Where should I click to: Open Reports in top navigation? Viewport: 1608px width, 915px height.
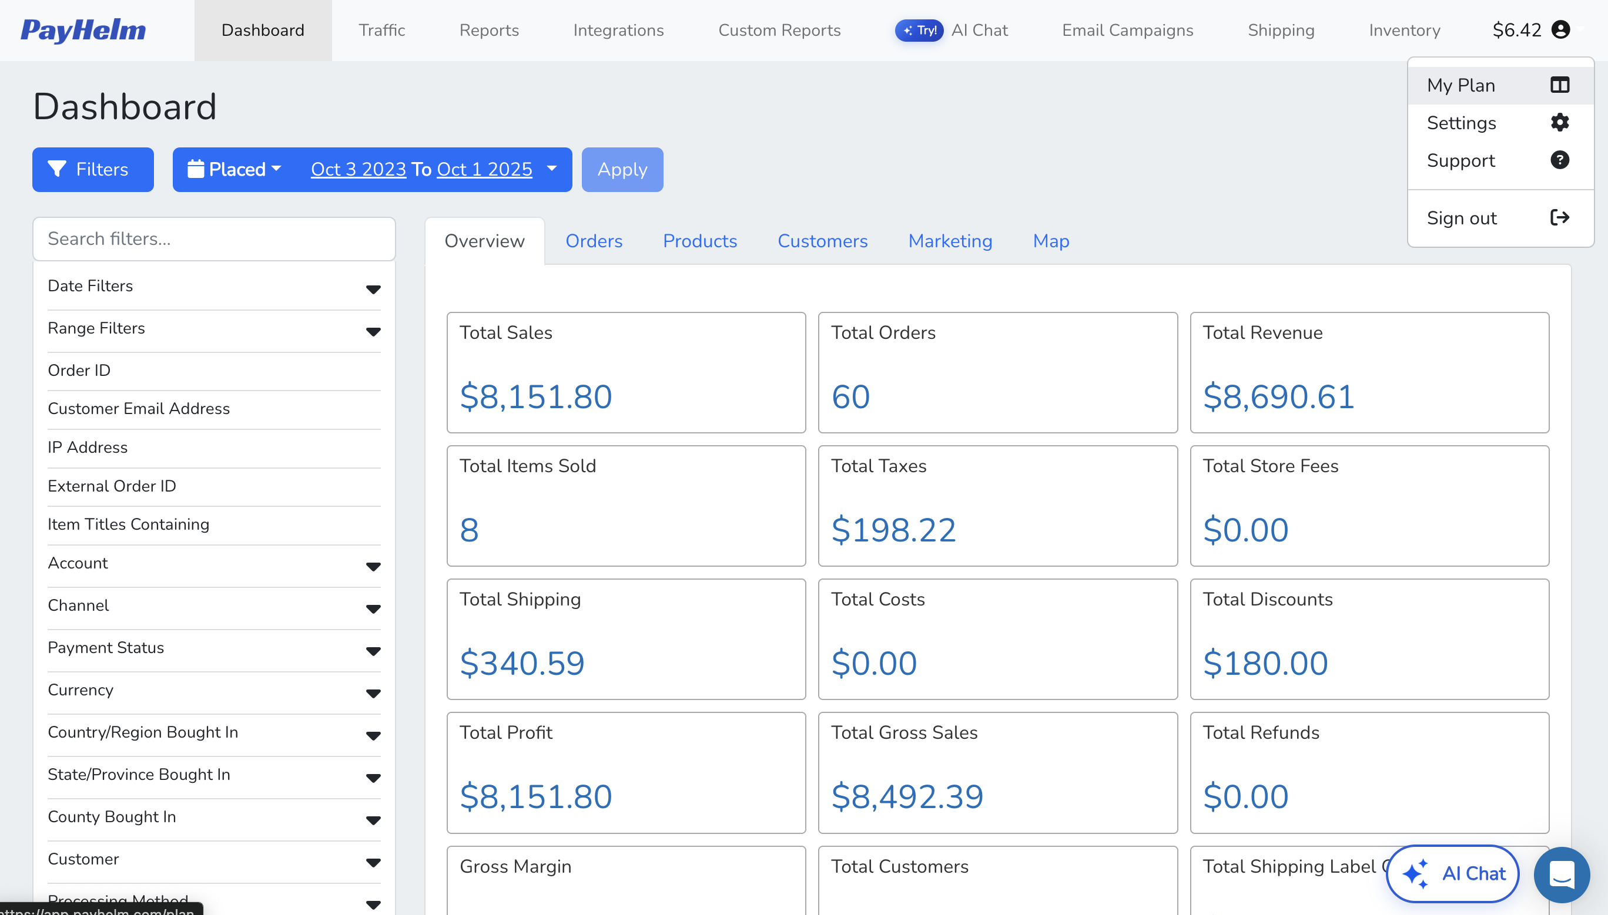tap(489, 30)
